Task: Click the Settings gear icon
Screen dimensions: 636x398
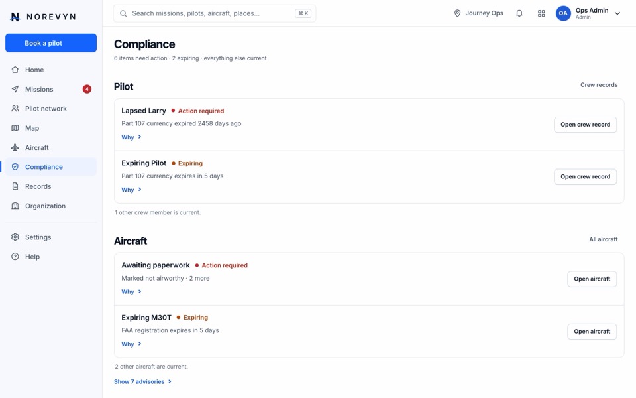Action: point(15,237)
